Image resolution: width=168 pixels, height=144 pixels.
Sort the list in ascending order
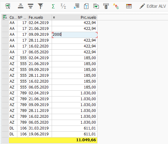(20, 6)
